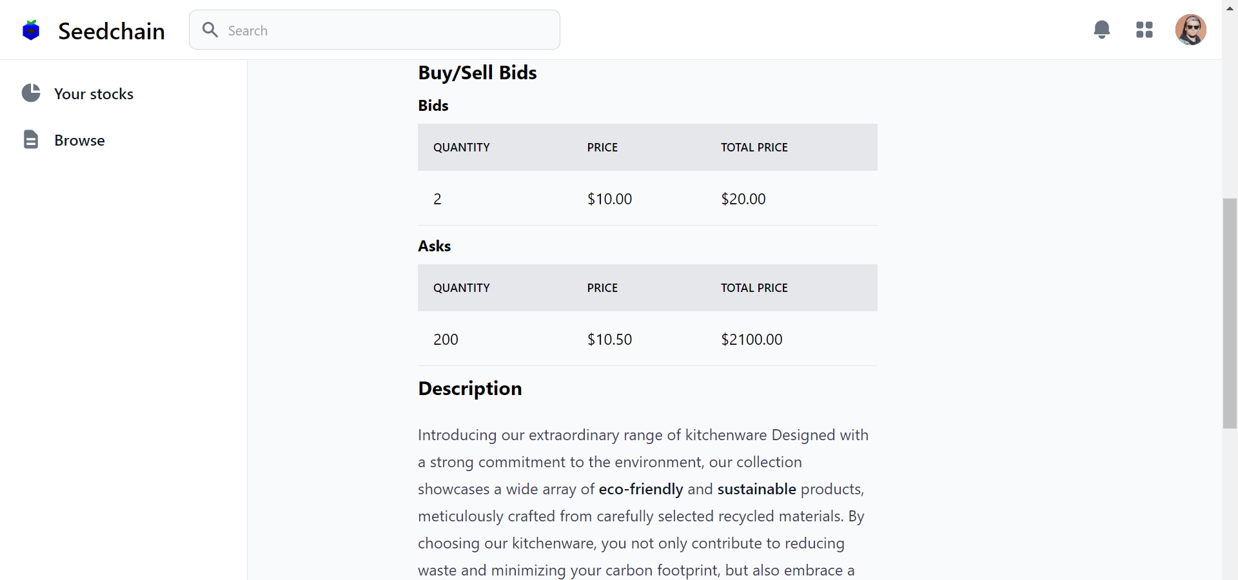The width and height of the screenshot is (1238, 580).
Task: Click the Seedchain berry logo icon
Action: [x=31, y=30]
